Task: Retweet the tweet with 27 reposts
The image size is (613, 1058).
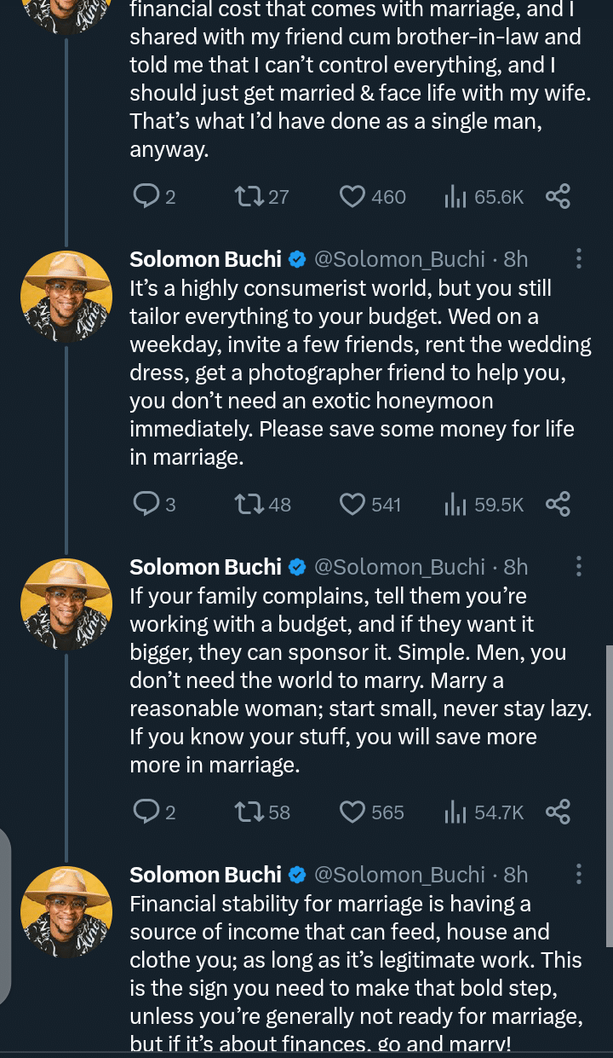Action: (249, 197)
